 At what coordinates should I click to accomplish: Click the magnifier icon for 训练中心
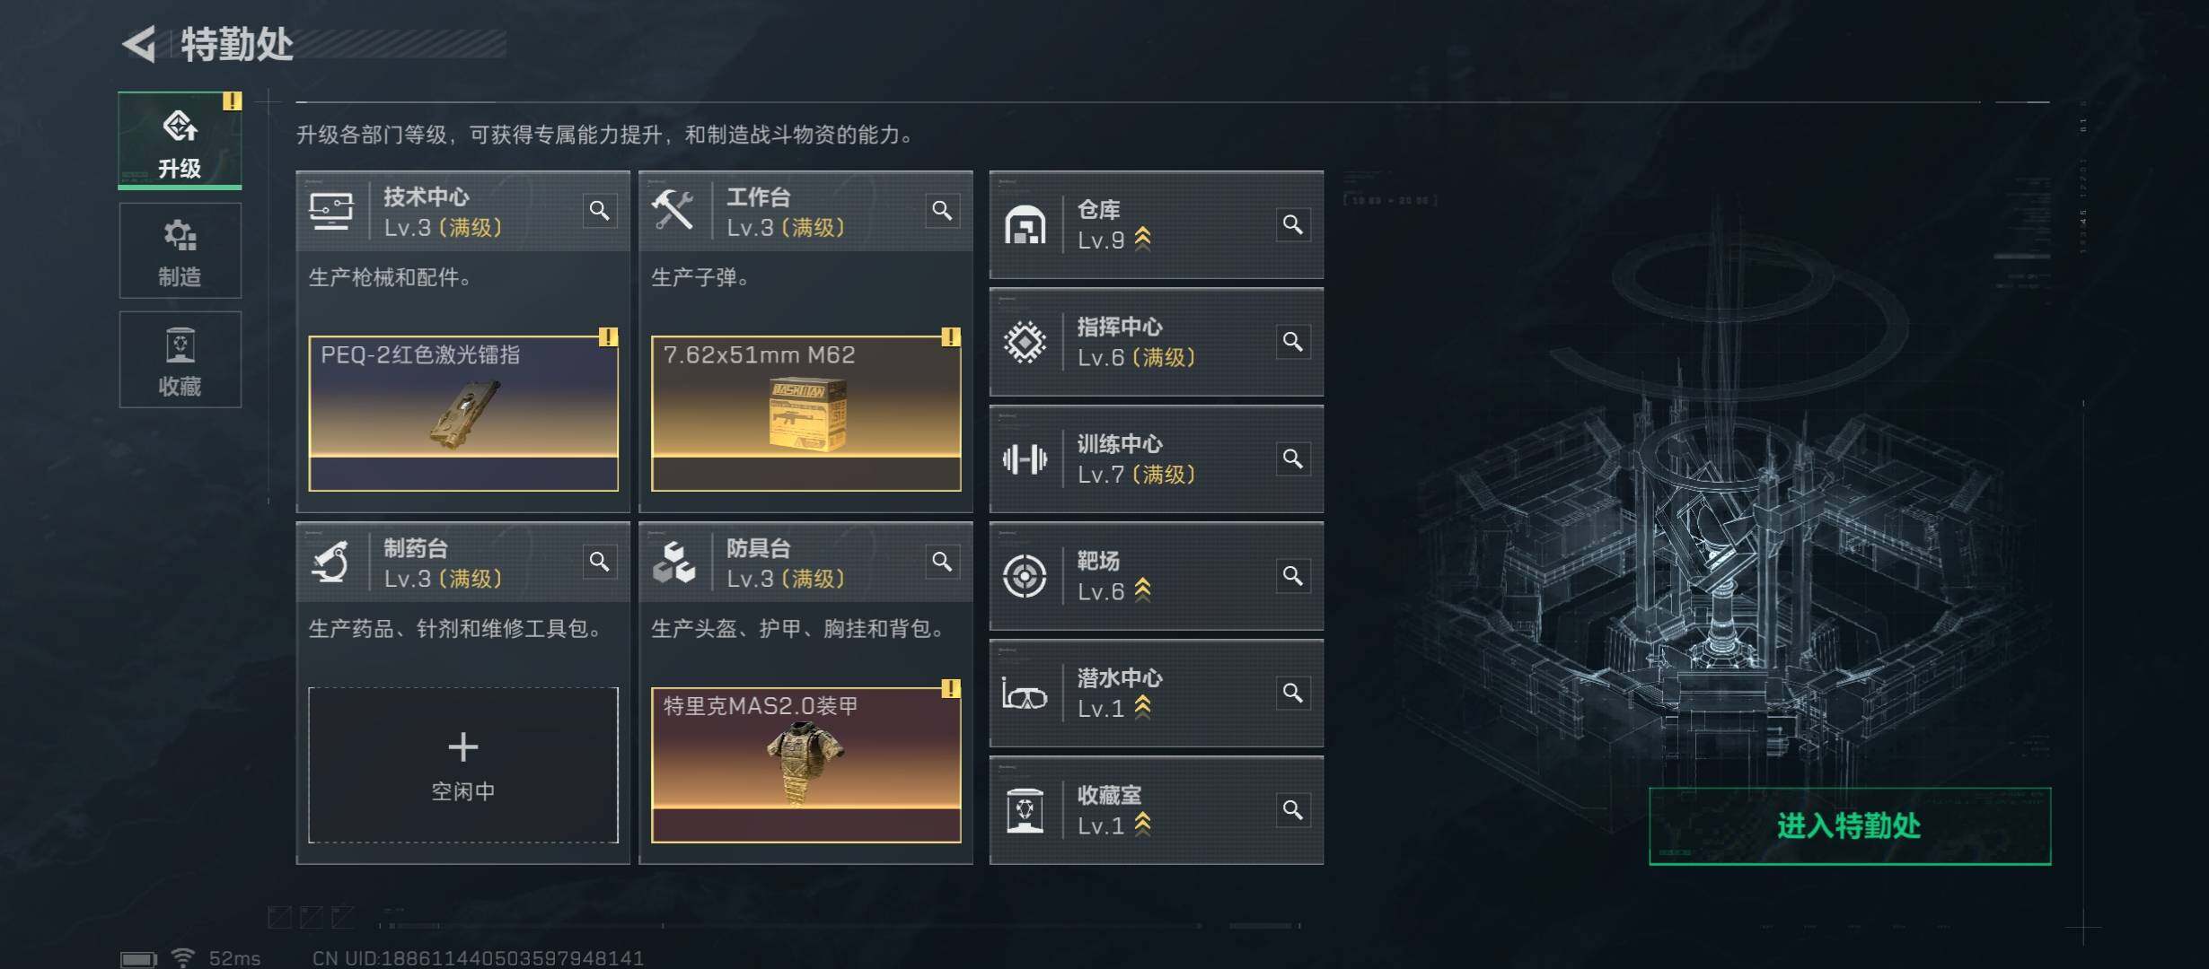[1293, 458]
